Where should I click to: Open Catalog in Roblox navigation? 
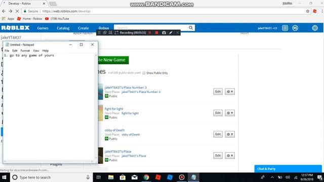pos(63,28)
